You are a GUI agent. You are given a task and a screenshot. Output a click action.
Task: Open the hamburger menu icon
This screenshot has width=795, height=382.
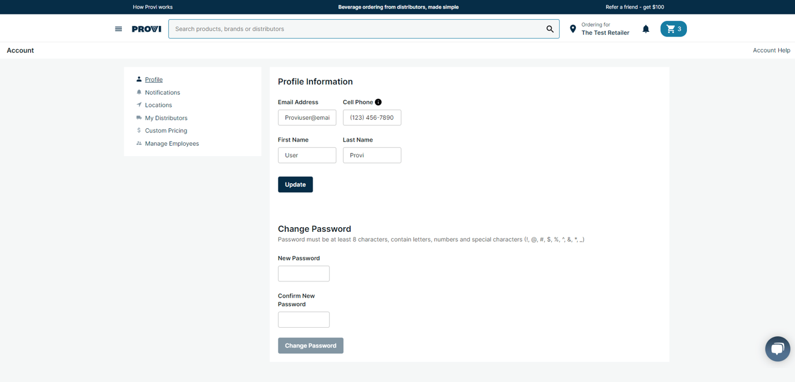click(x=118, y=29)
